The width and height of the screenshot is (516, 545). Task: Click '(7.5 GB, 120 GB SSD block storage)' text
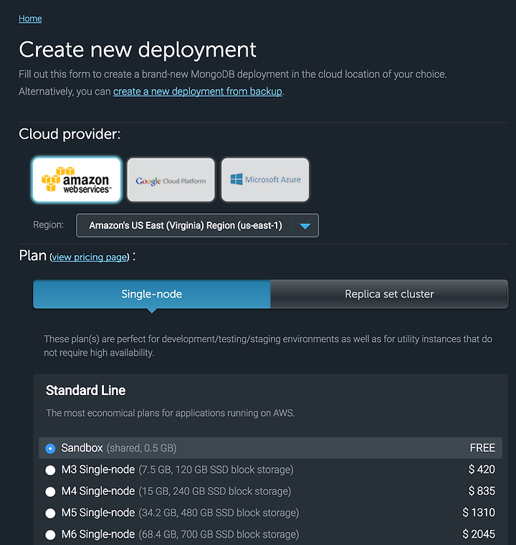pyautogui.click(x=216, y=470)
